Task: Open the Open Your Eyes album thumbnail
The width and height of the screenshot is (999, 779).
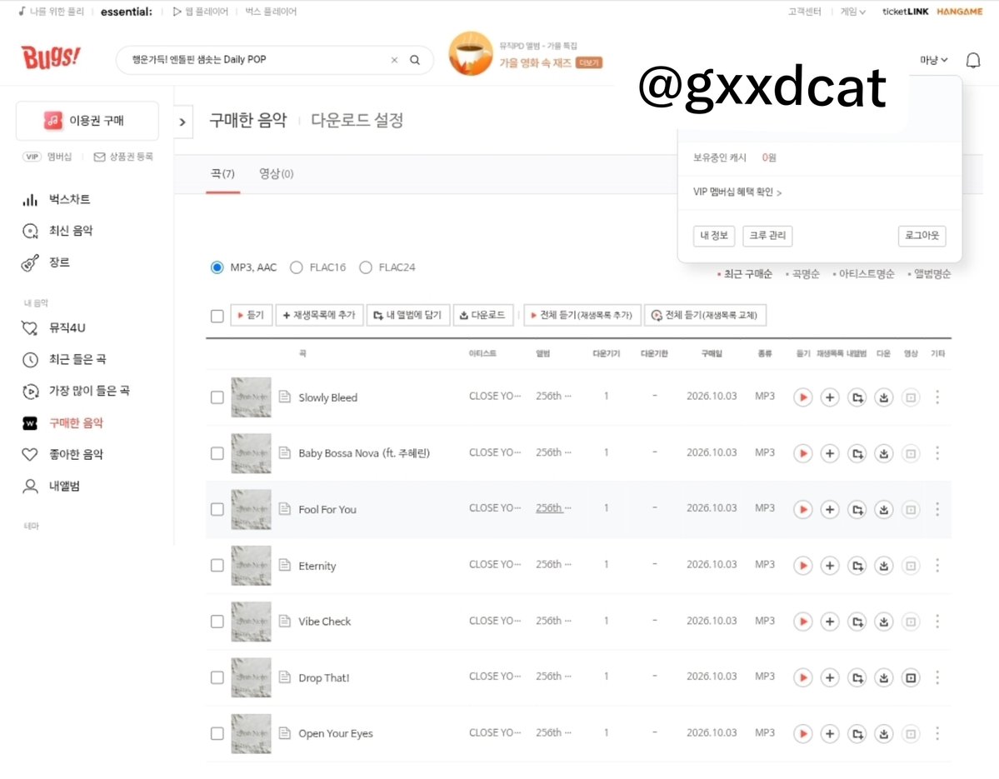Action: coord(251,734)
